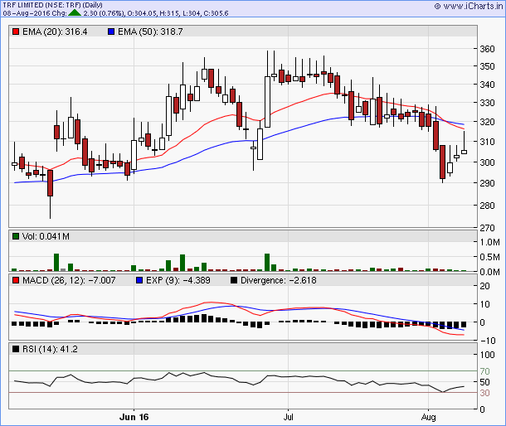Click the Jul date axis label
The width and height of the screenshot is (506, 426).
[288, 417]
